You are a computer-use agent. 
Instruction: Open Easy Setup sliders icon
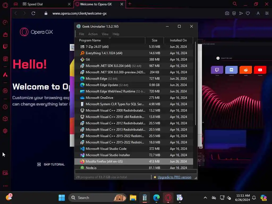pos(267,13)
